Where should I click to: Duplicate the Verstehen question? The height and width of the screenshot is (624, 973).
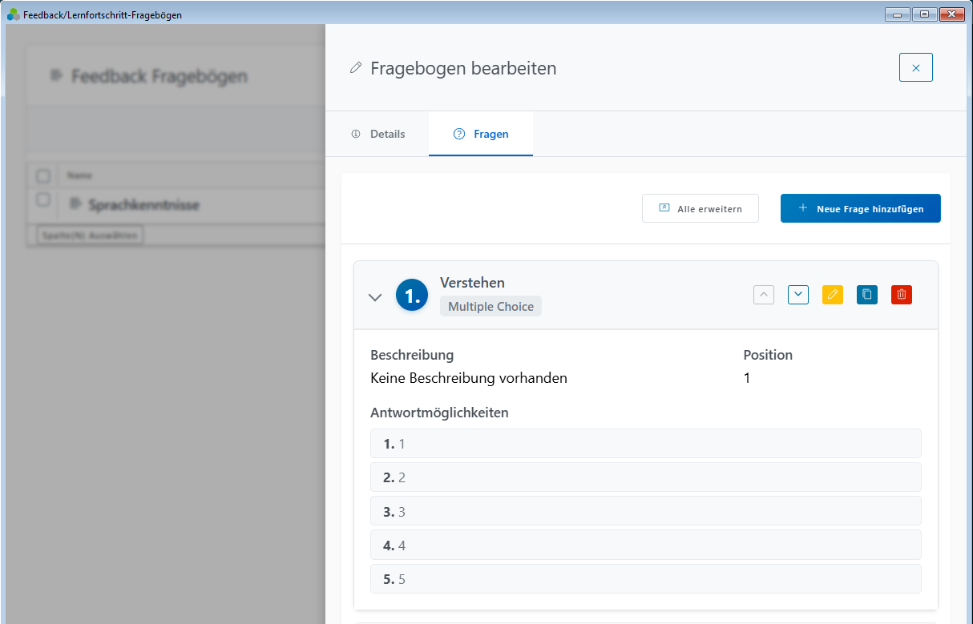click(867, 295)
